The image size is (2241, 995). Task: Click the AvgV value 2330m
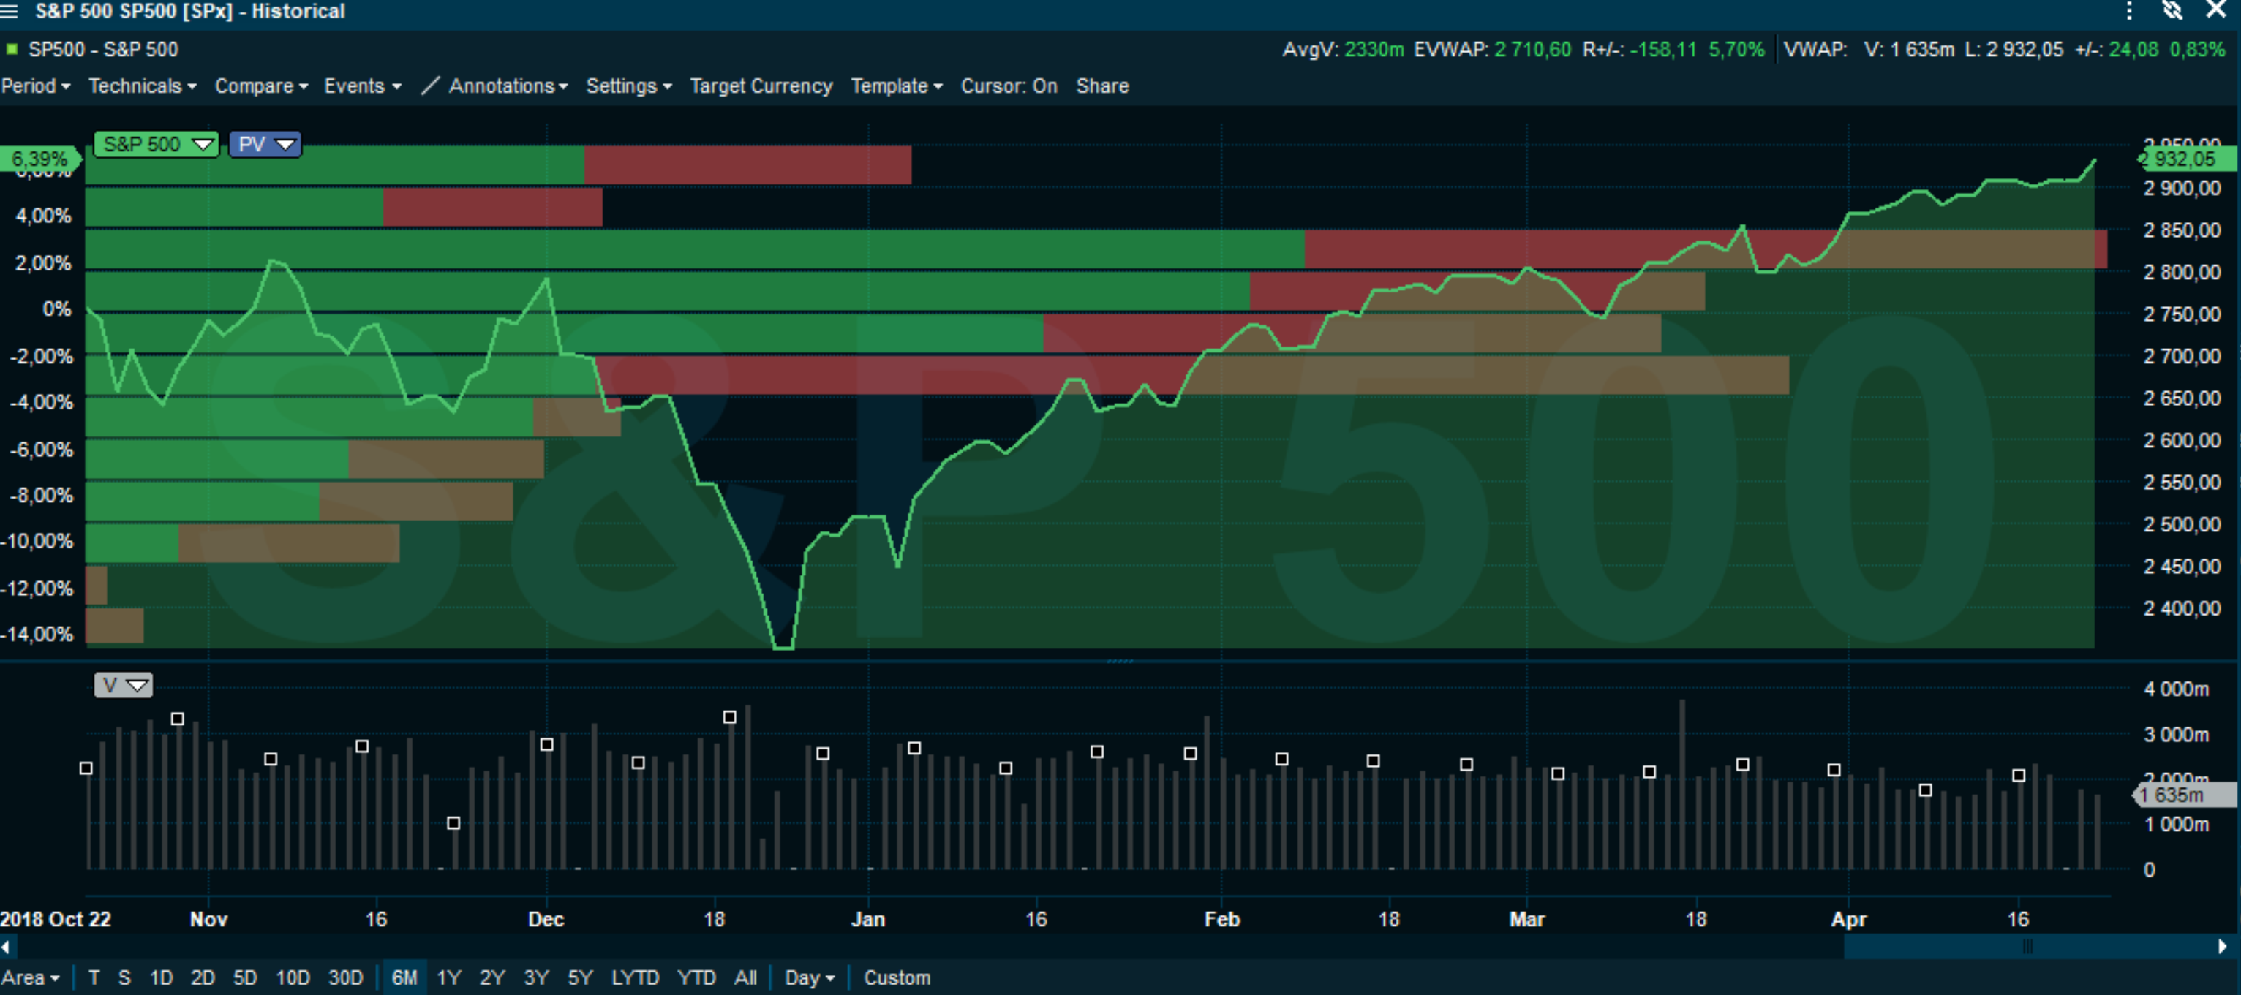tap(1374, 50)
